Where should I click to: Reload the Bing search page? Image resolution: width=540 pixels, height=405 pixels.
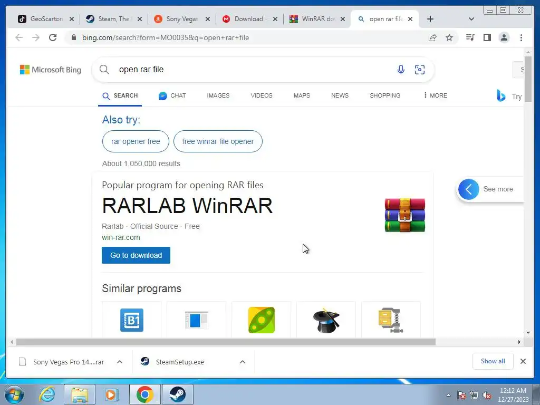click(53, 37)
